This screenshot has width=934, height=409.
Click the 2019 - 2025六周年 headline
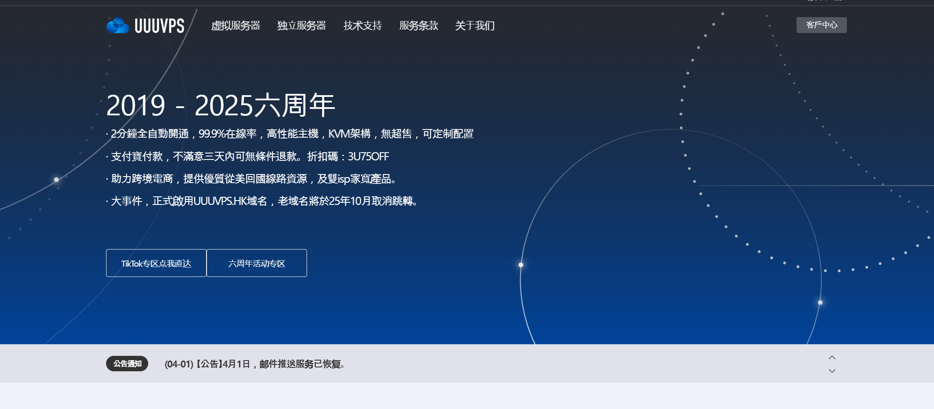coord(220,105)
